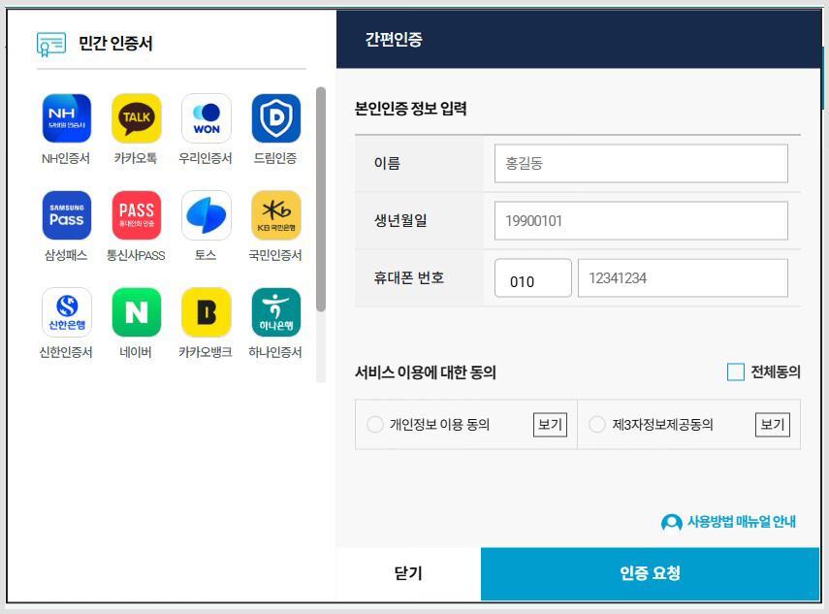This screenshot has height=614, width=829.
Task: Choose the Hana certificate icon
Action: point(277,312)
